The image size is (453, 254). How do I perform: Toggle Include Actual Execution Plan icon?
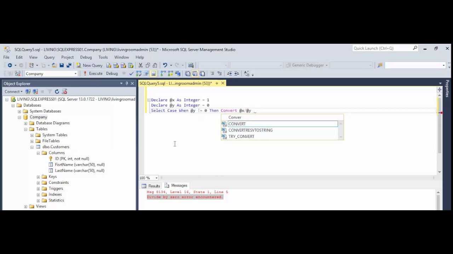163,73
